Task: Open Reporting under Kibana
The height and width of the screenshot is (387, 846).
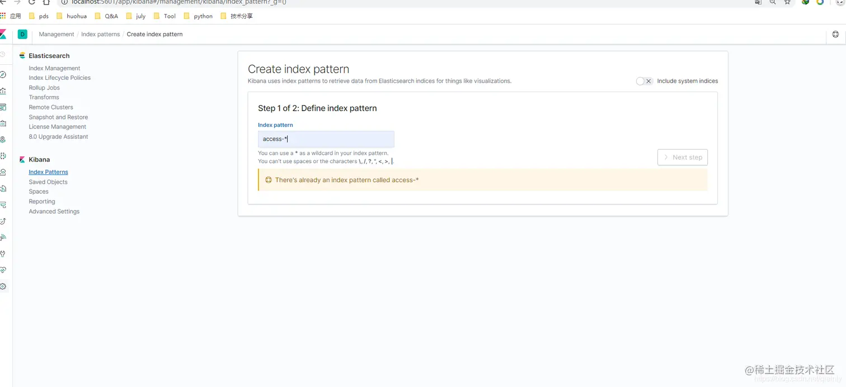Action: 42,202
